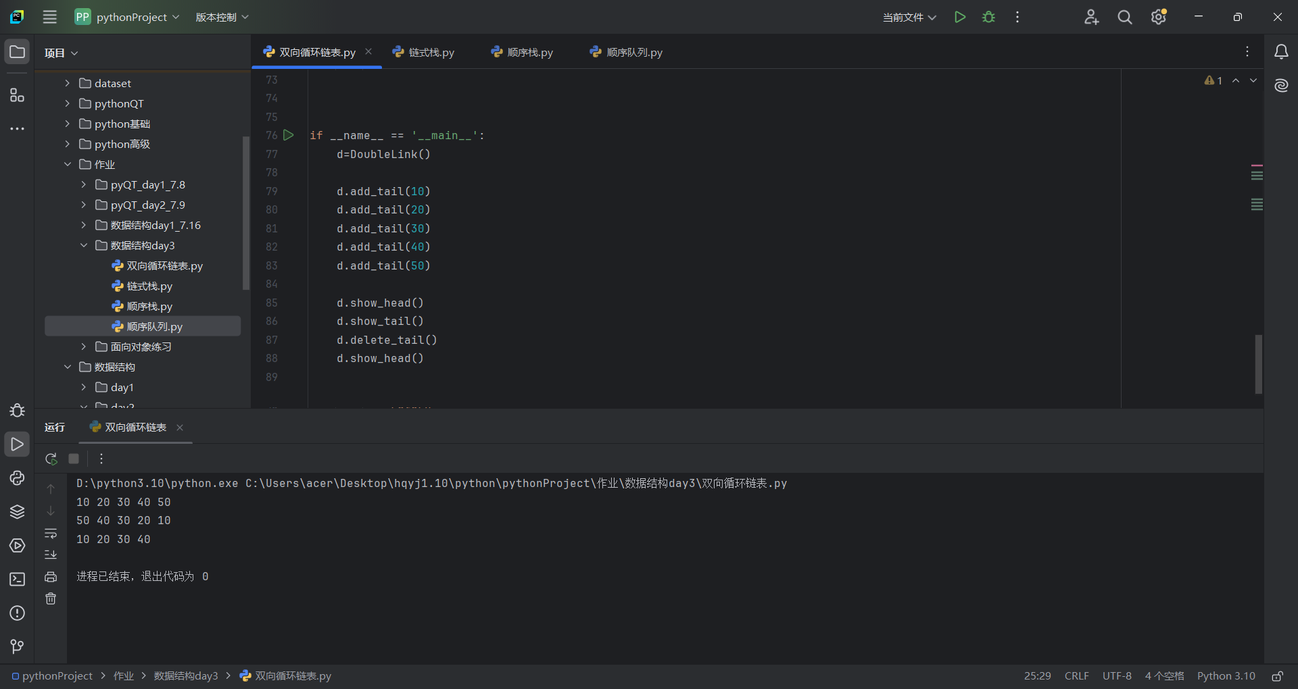Collapse the 数据结构day3 folder
1298x689 pixels.
coord(83,245)
